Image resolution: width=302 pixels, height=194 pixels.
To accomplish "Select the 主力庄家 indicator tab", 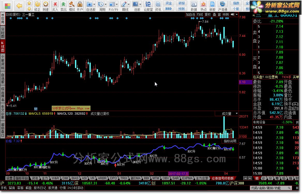I will pyautogui.click(x=202, y=178).
